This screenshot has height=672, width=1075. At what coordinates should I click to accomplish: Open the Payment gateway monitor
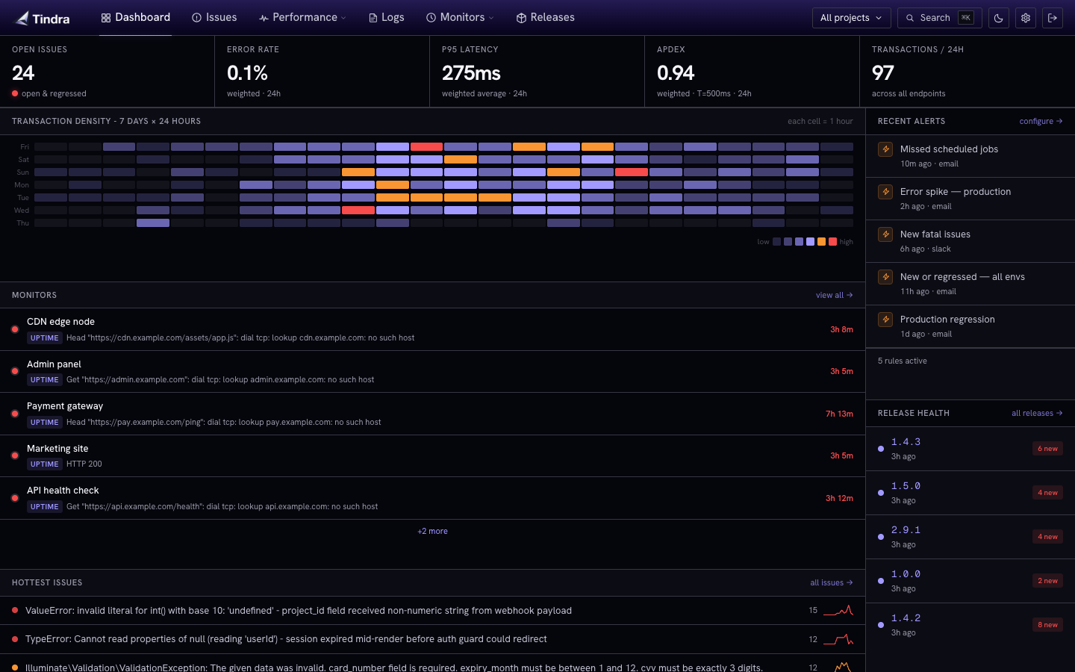432,414
